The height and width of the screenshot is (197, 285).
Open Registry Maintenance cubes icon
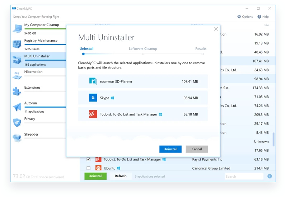click(x=17, y=44)
